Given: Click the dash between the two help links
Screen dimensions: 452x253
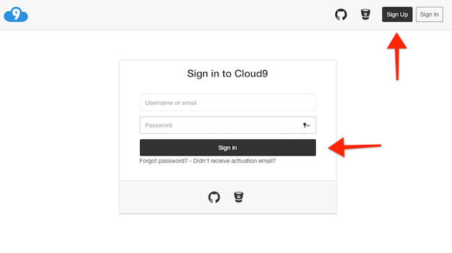Looking at the screenshot, I should [191, 161].
